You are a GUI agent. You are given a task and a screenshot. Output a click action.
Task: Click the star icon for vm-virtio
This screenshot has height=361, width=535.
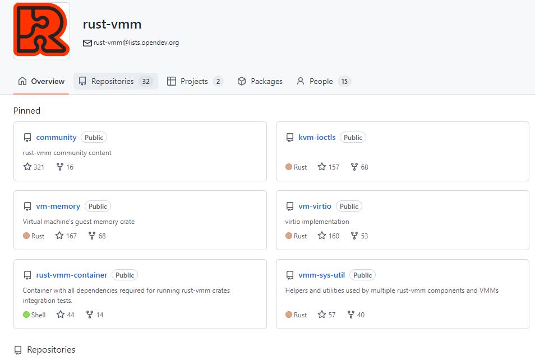[322, 236]
